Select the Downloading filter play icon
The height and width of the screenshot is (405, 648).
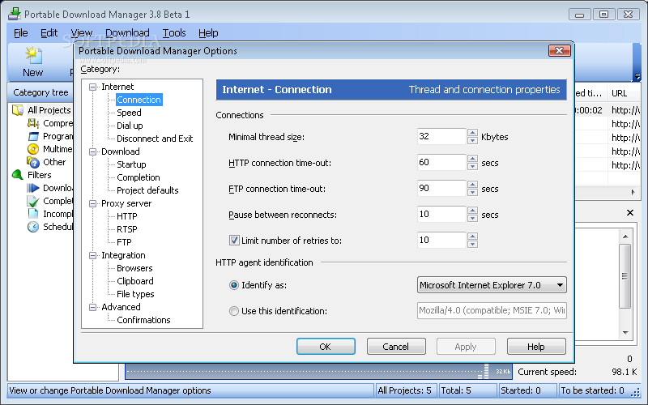(x=33, y=188)
